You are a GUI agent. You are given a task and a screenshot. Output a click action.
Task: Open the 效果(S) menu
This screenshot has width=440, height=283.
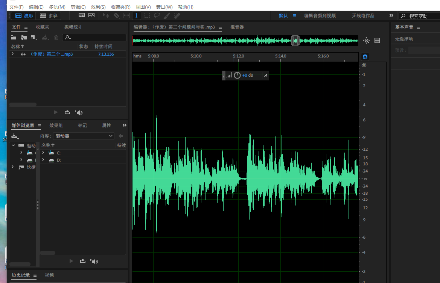tap(98, 7)
